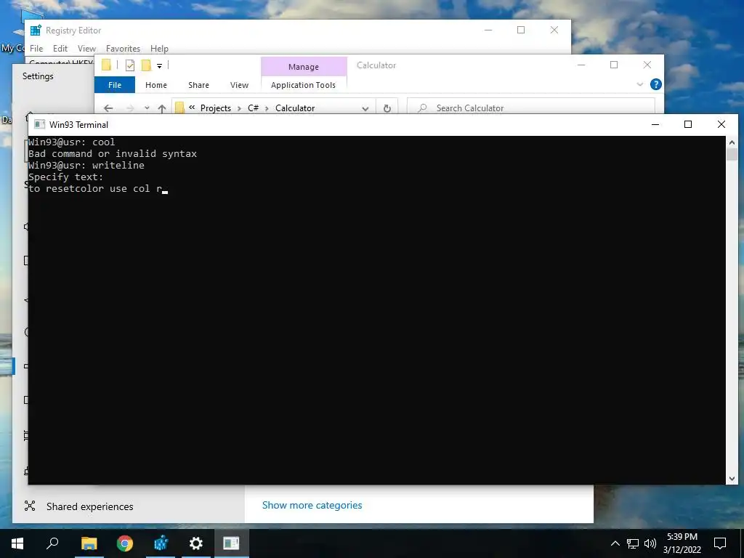Expand the Explorer ribbon with the chevron
The image size is (744, 558).
pyautogui.click(x=640, y=84)
